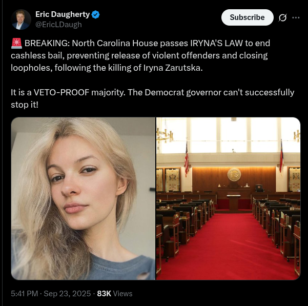Screen dimensions: 308x306
Task: Open the woman's portrait photo
Action: point(84,198)
